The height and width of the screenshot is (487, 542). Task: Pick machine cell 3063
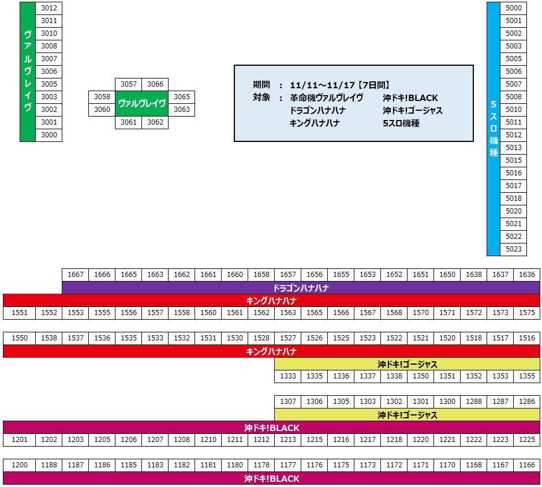click(x=181, y=110)
